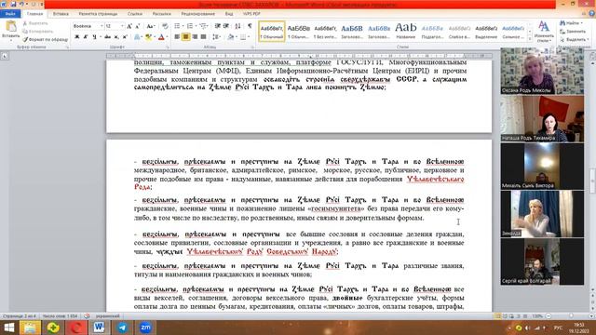The image size is (596, 335).
Task: Toggle Italic formatting
Action: tap(86, 37)
